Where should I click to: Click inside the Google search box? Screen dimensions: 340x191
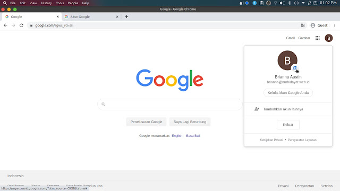[x=170, y=105]
